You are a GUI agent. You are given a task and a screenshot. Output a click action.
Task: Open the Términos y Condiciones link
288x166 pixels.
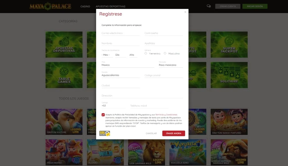point(167,114)
